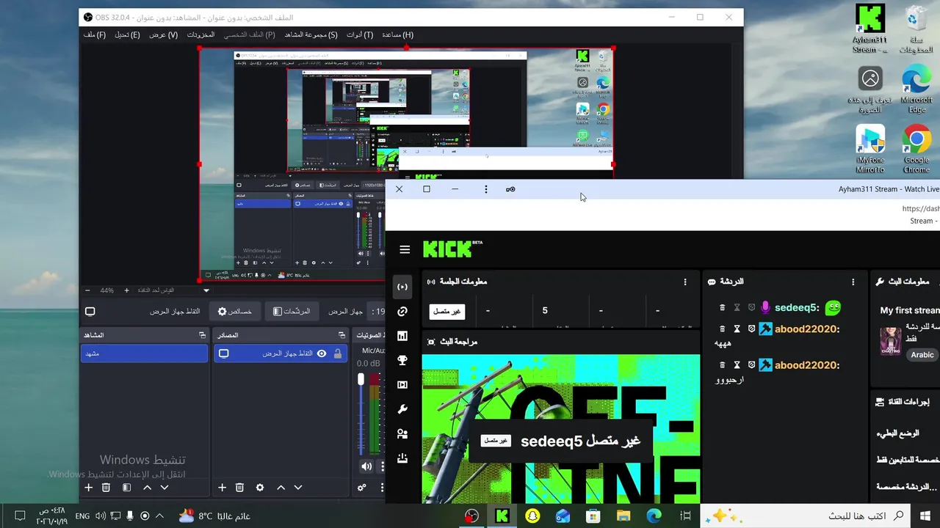This screenshot has width=940, height=528.
Task: Show hidden system tray icons chevron
Action: pyautogui.click(x=160, y=516)
